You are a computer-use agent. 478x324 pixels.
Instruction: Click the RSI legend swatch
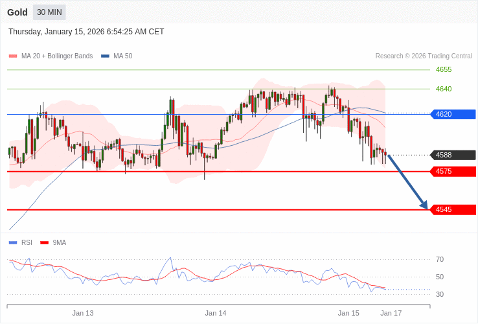tap(13, 243)
